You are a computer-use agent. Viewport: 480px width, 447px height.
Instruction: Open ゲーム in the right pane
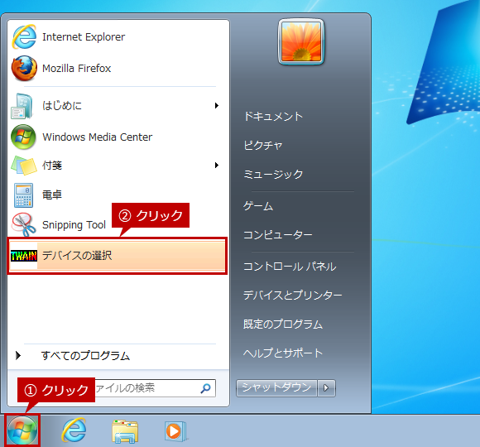pyautogui.click(x=258, y=206)
